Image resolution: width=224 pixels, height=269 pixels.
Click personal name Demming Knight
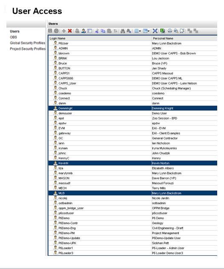(x=163, y=108)
